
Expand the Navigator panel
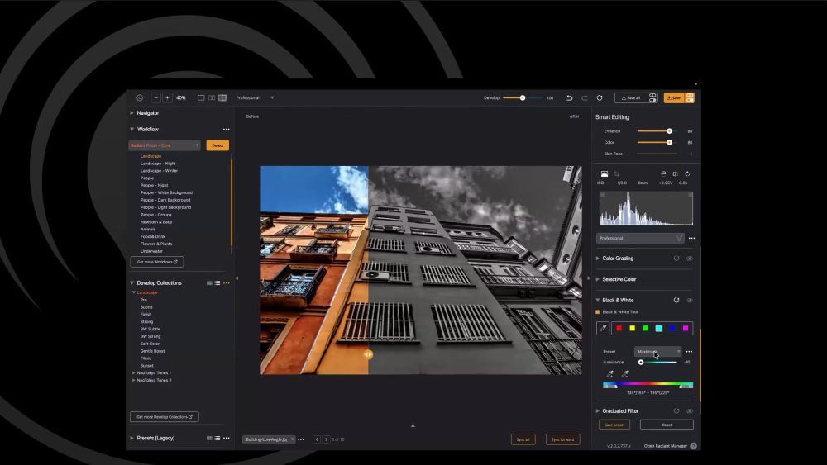click(x=147, y=113)
